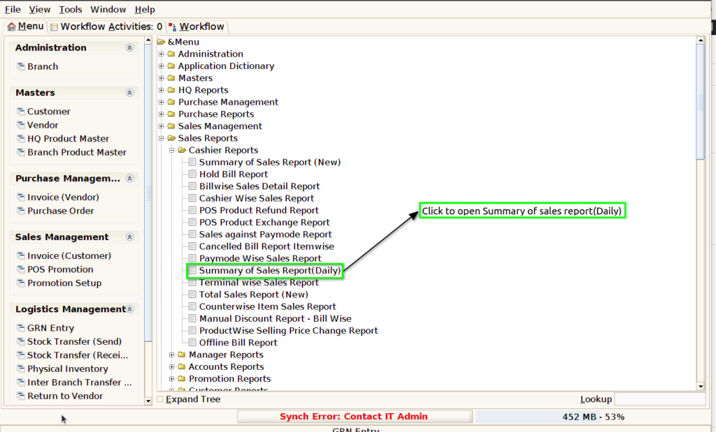Image resolution: width=716 pixels, height=432 pixels.
Task: Open the HQ Product Master window icon
Action: tap(21, 138)
